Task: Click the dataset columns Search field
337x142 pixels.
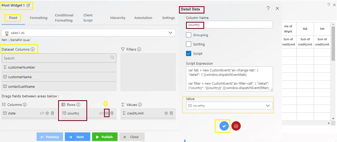Action: point(59,58)
